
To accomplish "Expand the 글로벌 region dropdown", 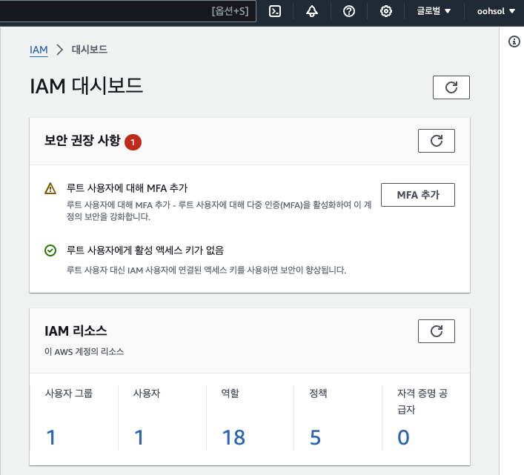I will [432, 11].
